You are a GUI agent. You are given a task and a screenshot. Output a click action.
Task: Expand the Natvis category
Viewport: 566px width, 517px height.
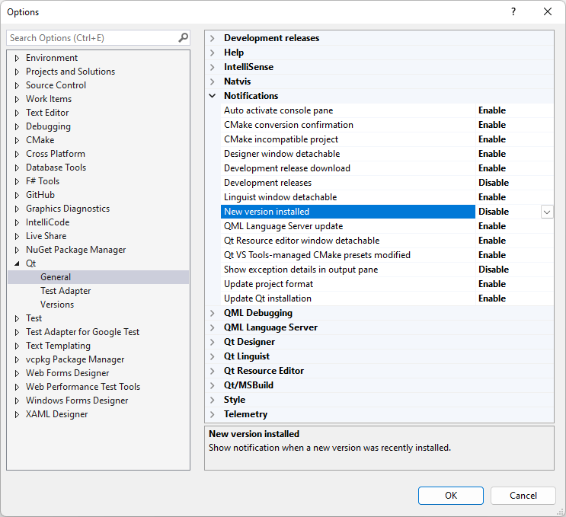[213, 81]
